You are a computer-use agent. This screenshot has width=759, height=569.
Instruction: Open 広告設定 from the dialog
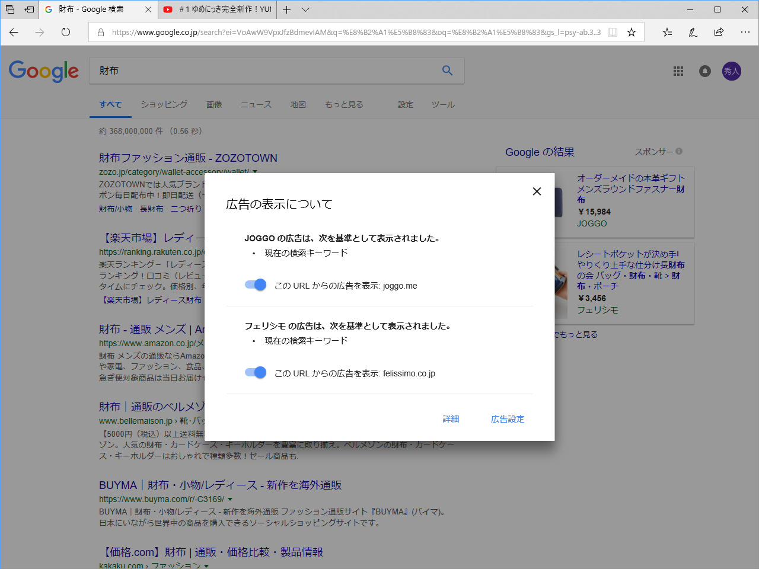[x=507, y=419]
